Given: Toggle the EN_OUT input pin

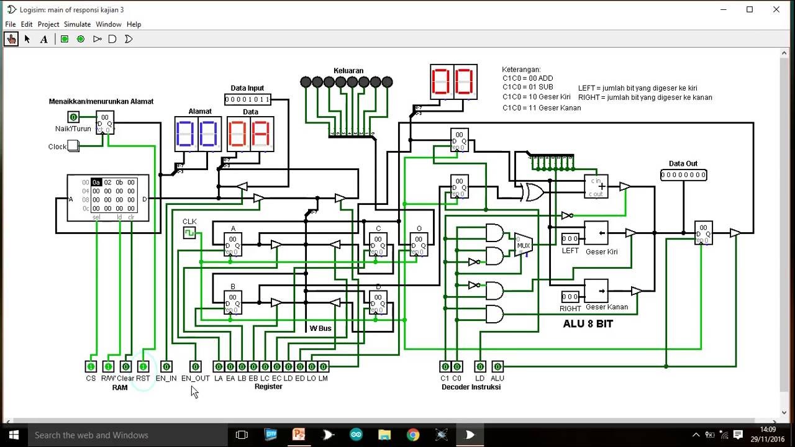Looking at the screenshot, I should (x=195, y=366).
